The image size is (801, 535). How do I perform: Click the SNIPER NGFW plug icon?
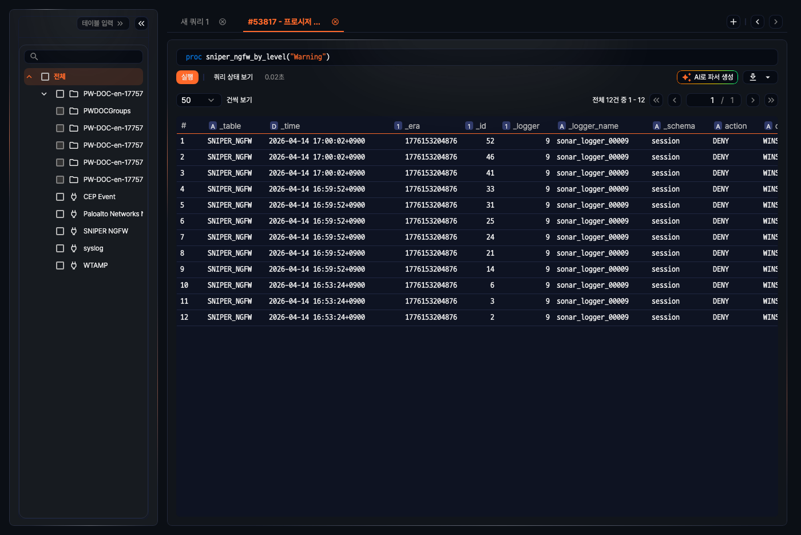coord(74,231)
